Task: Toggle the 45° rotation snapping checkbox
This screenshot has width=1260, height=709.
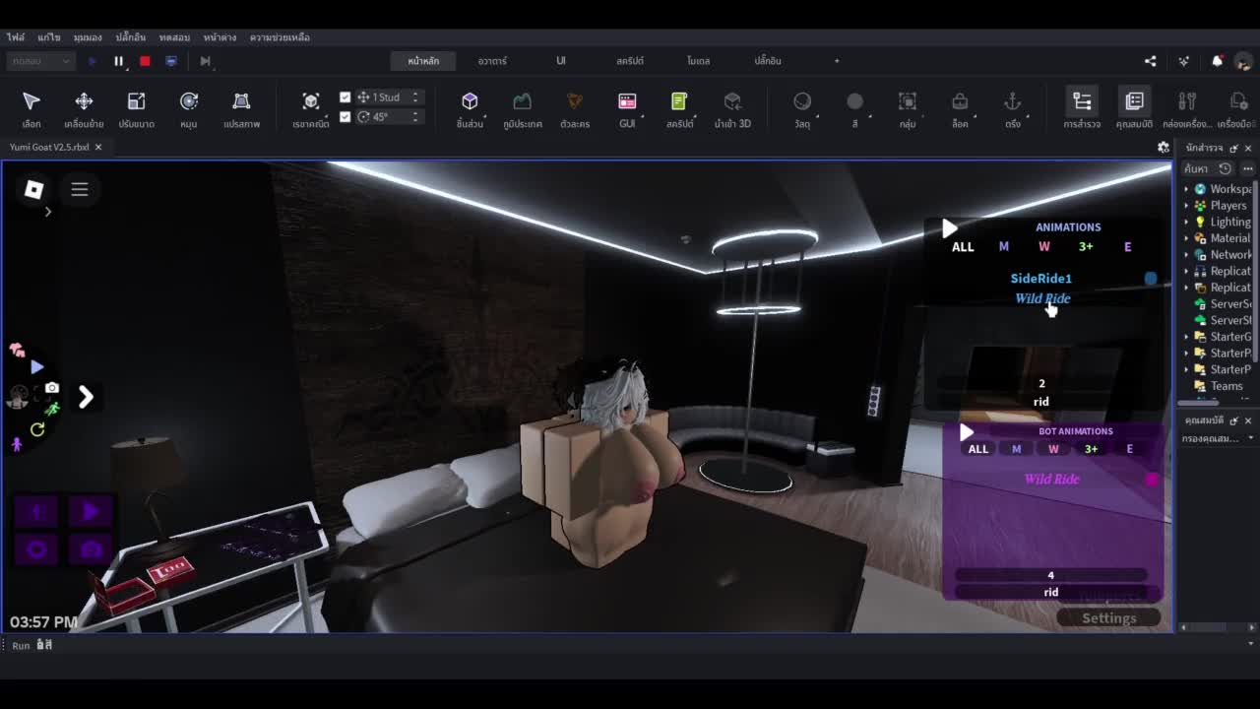Action: (345, 116)
